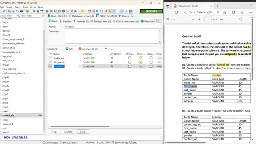Click the clear brush icon in toolbar
The height and width of the screenshot is (144, 256).
click(106, 11)
